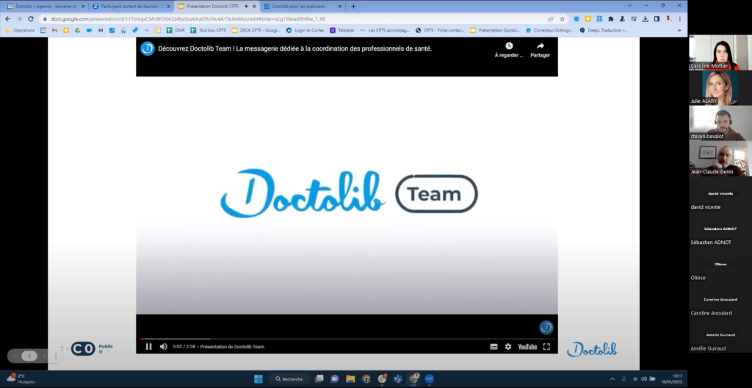The image size is (752, 388).
Task: Bookmark this page with star icon
Action: (x=562, y=18)
